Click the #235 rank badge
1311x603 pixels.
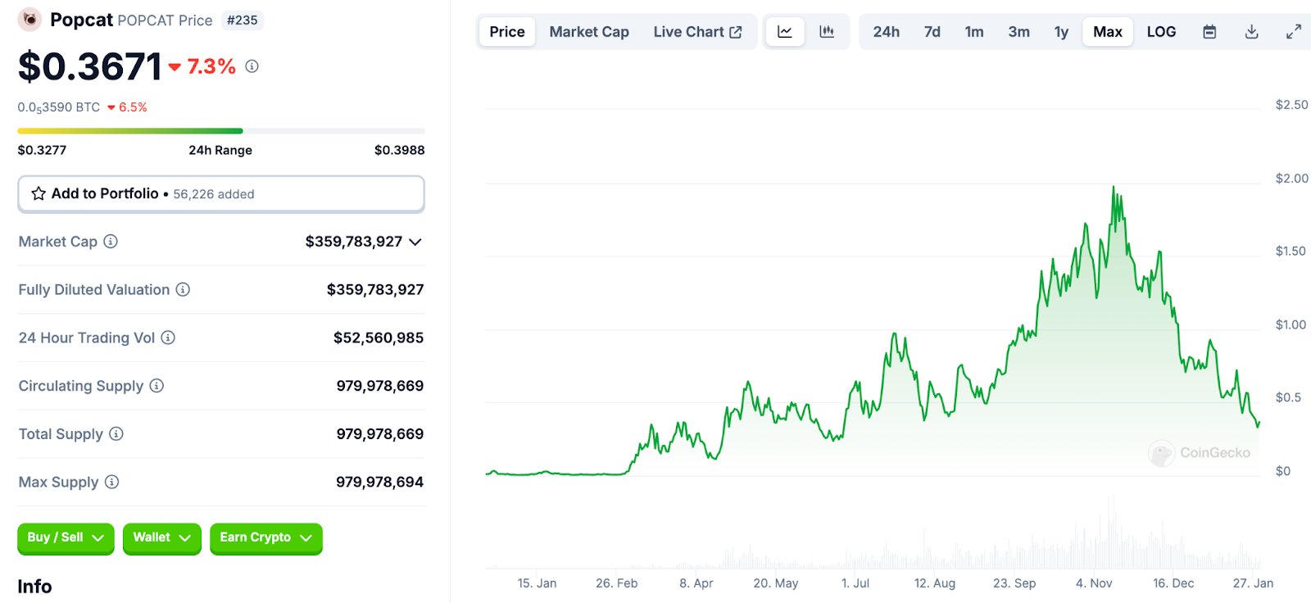click(242, 20)
